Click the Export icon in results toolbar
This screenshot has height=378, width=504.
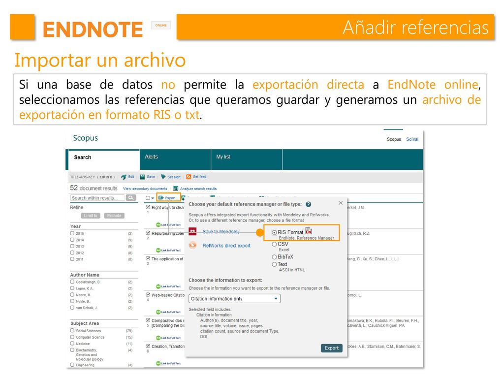(161, 198)
